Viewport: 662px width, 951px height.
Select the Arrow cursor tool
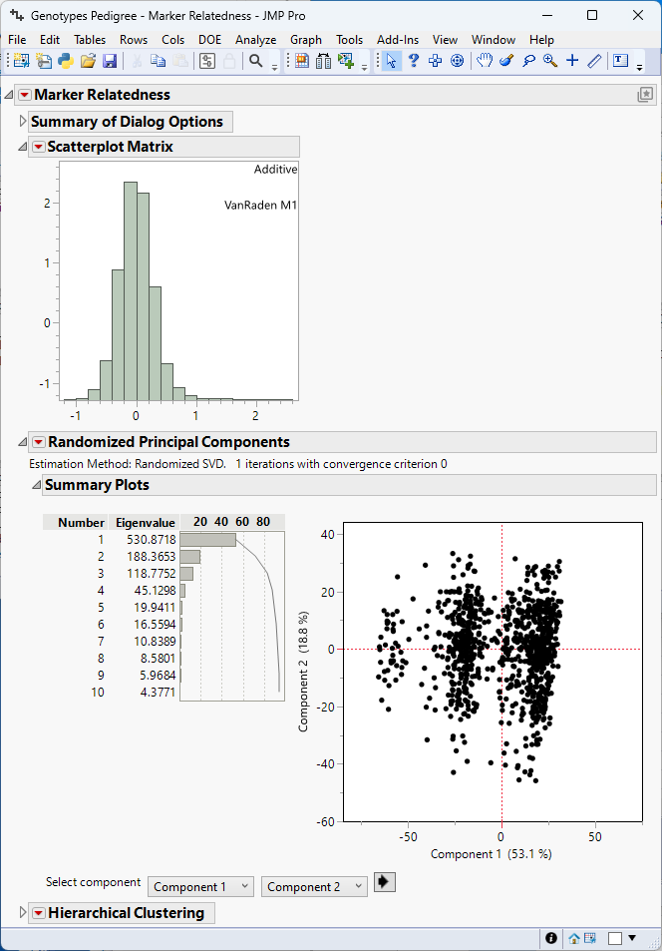point(392,61)
